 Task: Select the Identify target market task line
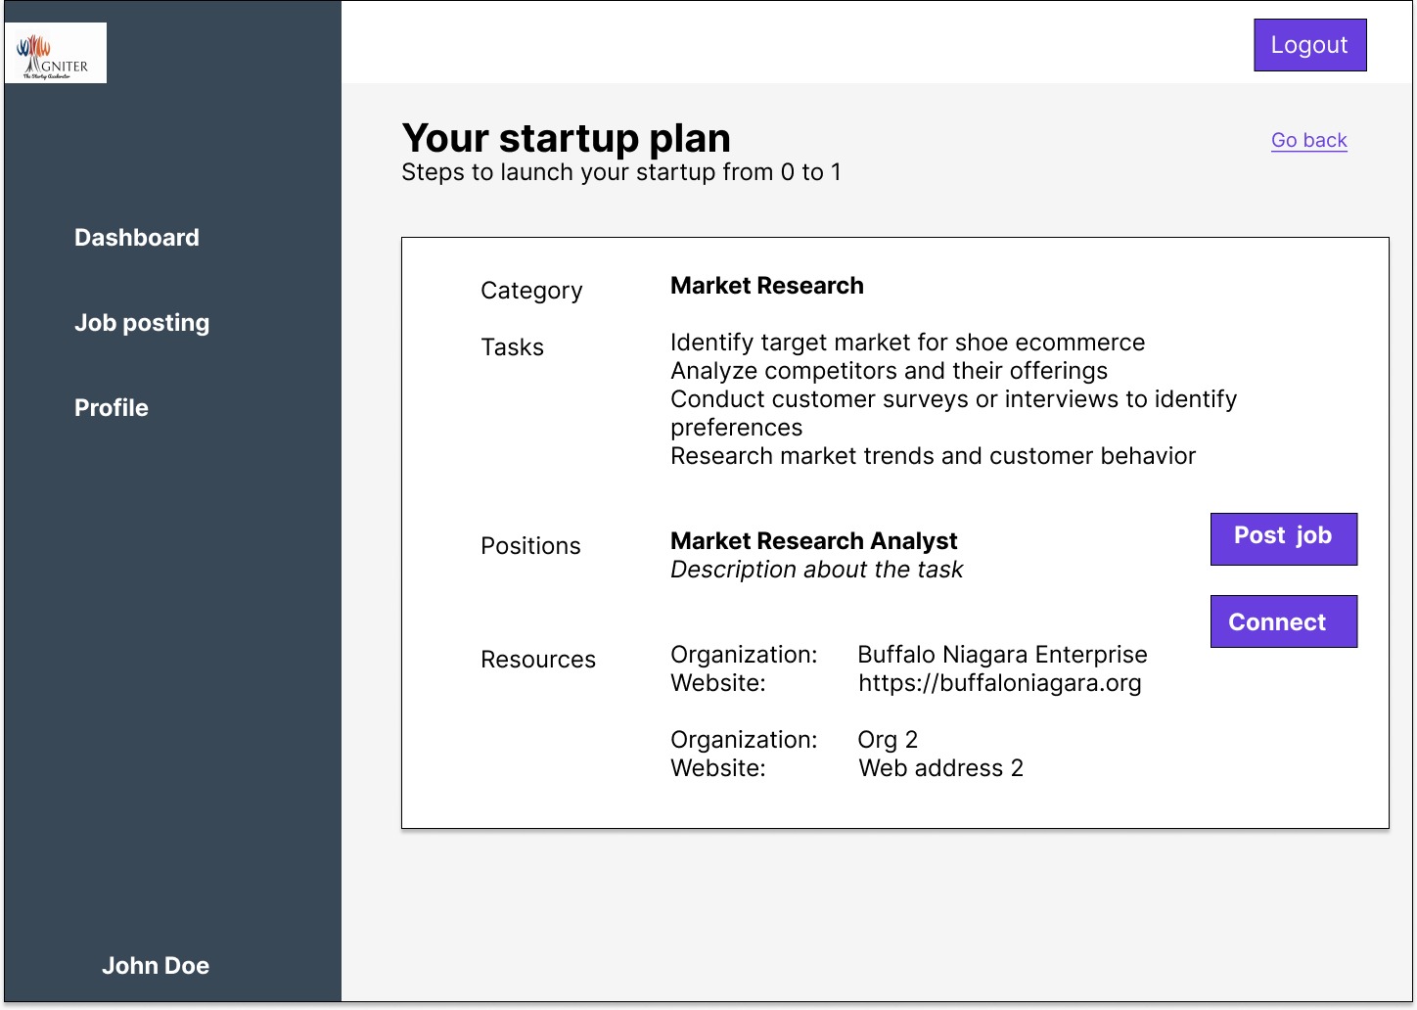907,343
